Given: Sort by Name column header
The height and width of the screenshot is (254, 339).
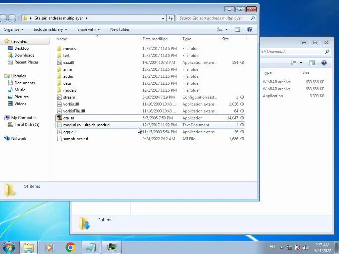Looking at the screenshot, I should [61, 39].
